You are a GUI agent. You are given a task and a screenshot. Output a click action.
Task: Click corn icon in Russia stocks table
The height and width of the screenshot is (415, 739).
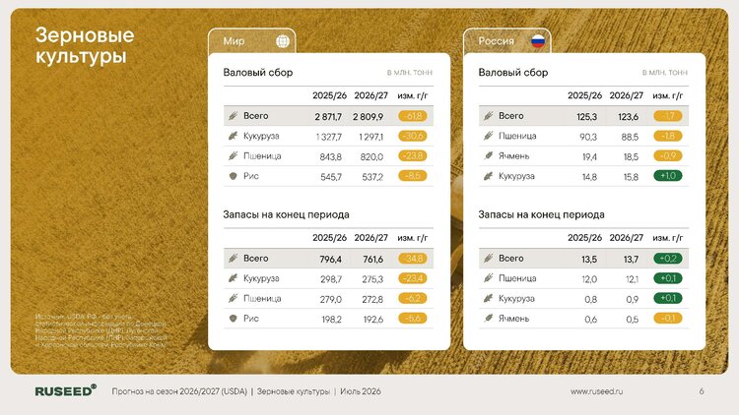tap(489, 298)
